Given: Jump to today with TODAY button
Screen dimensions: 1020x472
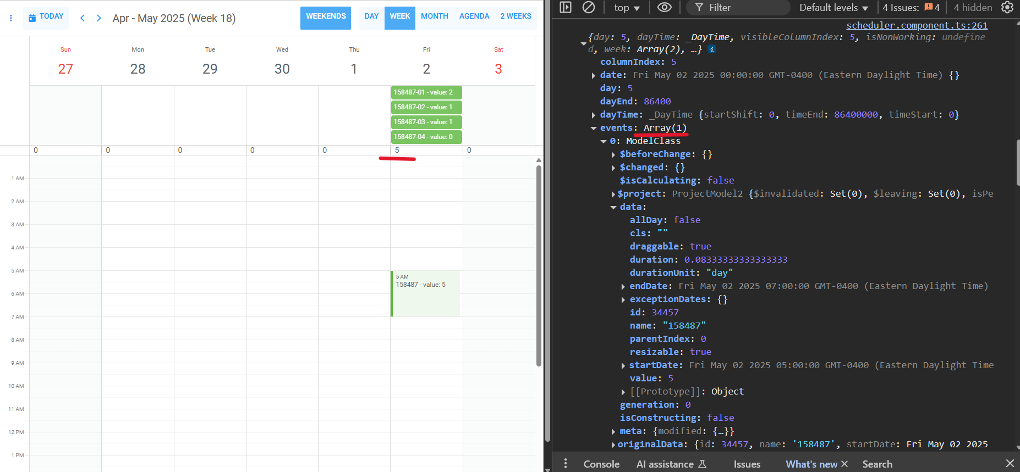Looking at the screenshot, I should point(46,18).
